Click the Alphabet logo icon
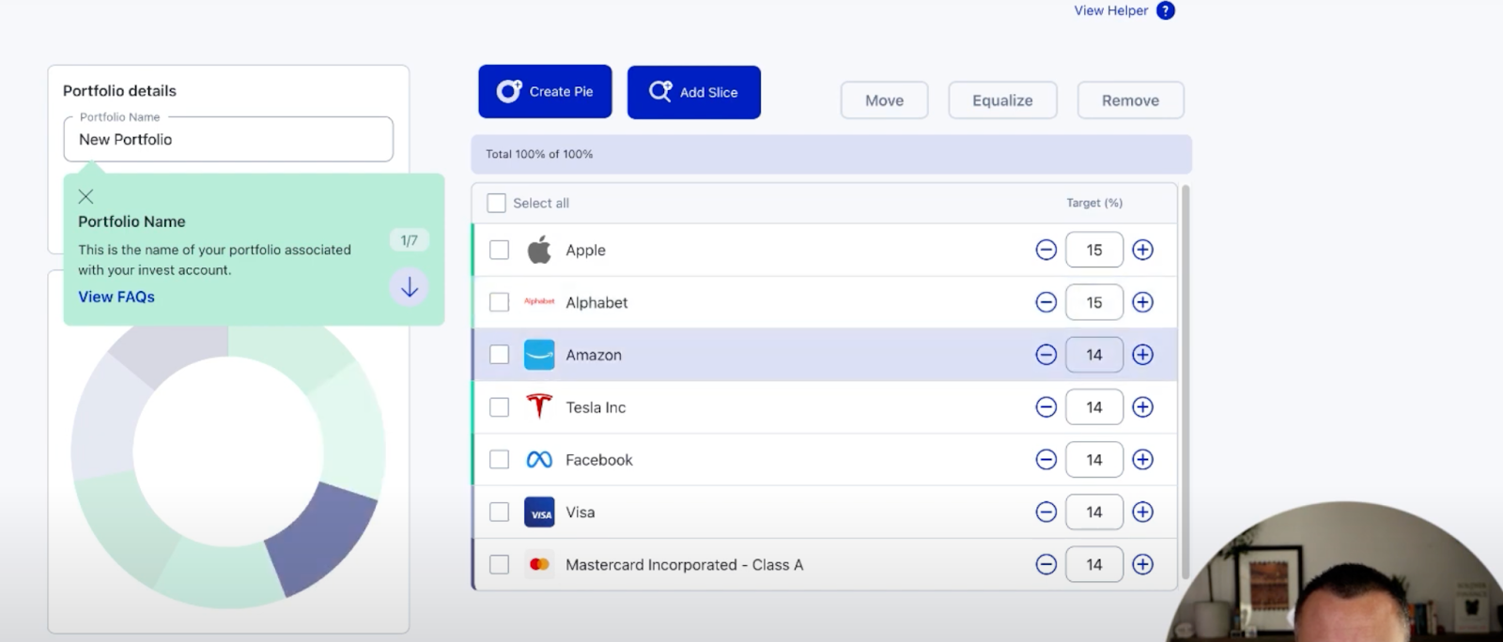The width and height of the screenshot is (1503, 642). tap(539, 302)
